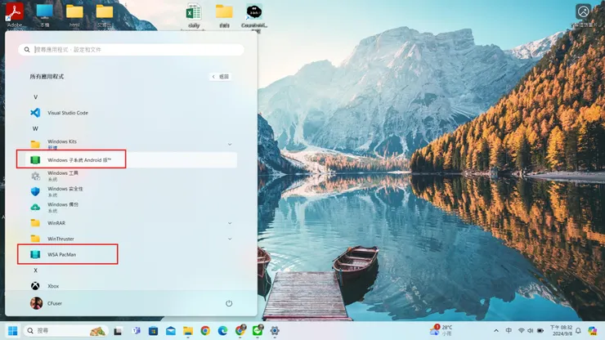Screen dimensions: 605x340
Task: Open battery status tray icon
Action: coord(540,331)
